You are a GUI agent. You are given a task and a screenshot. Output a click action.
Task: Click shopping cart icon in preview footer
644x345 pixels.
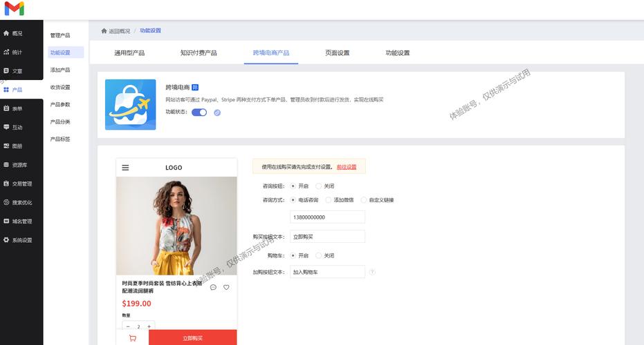click(x=132, y=338)
